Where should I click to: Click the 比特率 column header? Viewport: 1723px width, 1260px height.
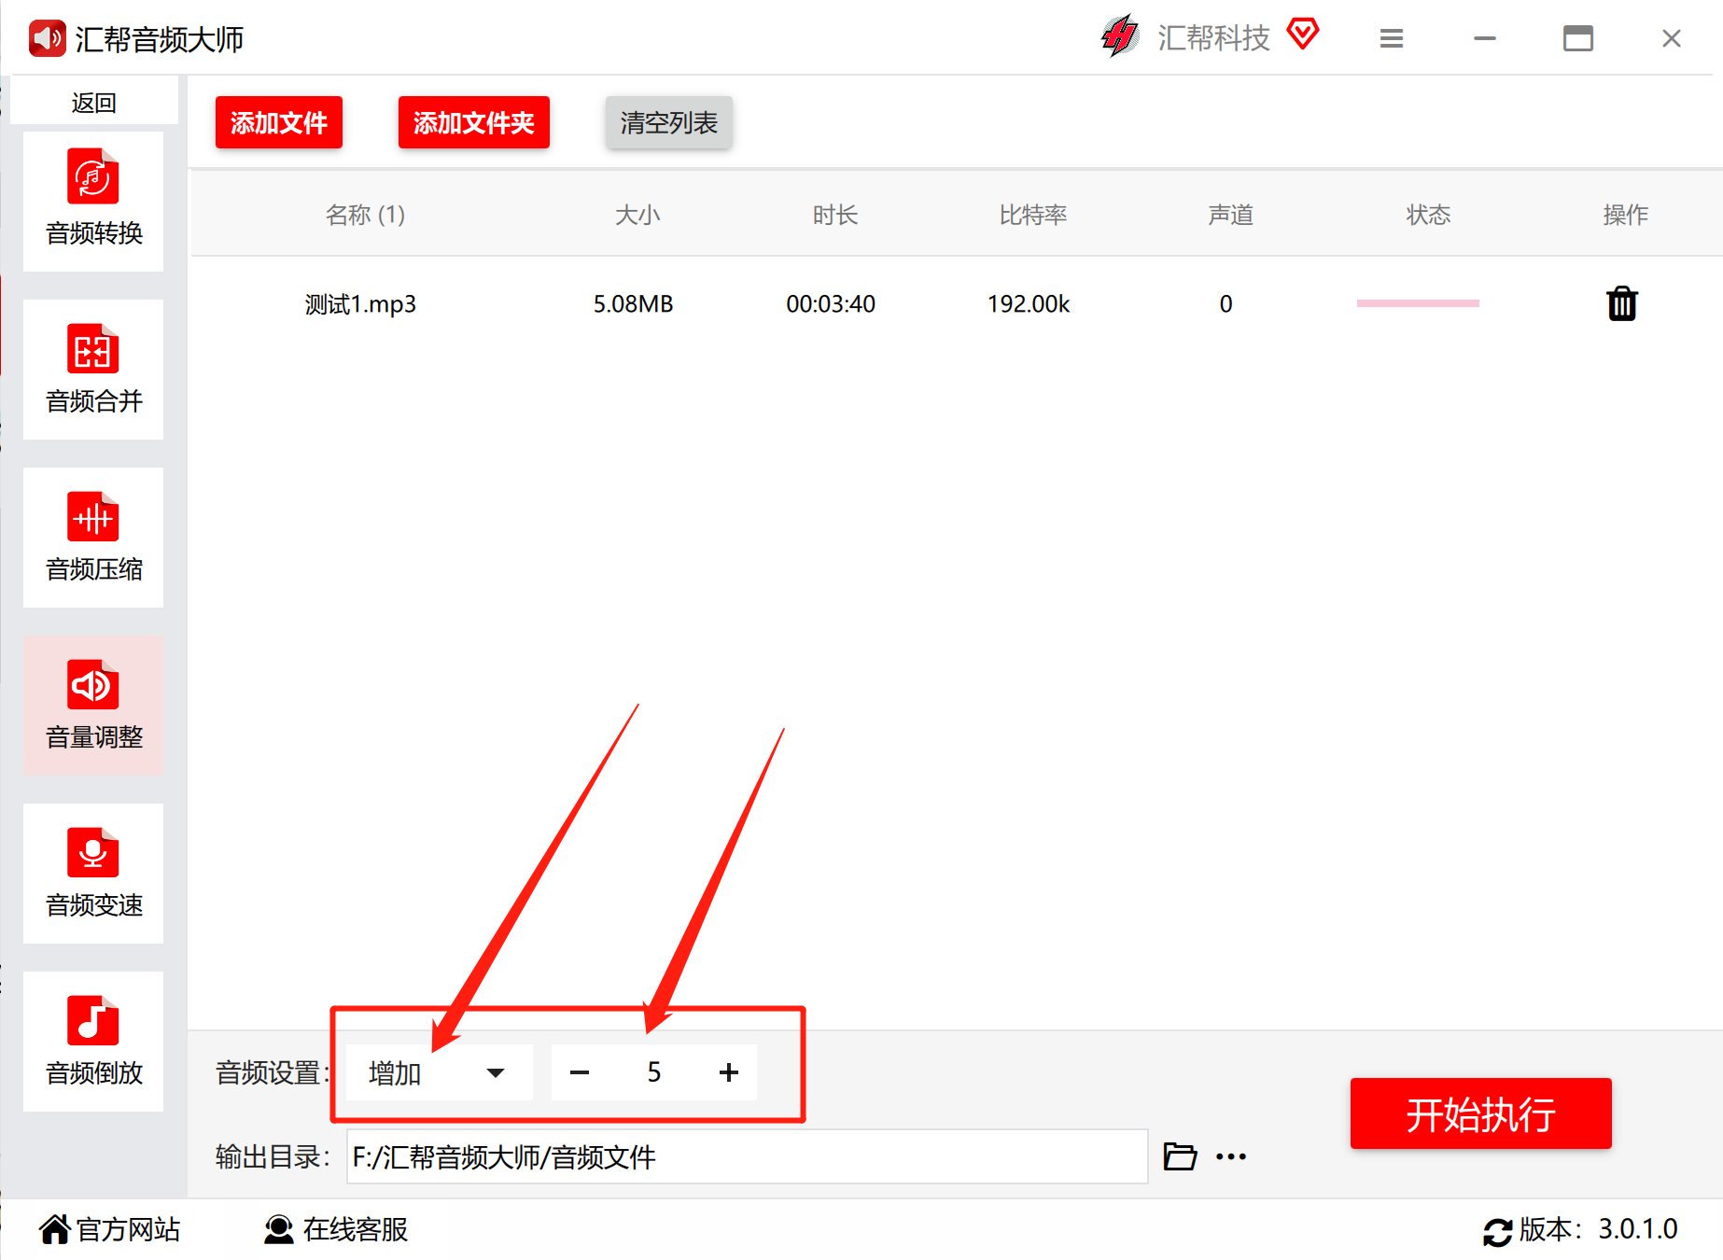point(1033,215)
